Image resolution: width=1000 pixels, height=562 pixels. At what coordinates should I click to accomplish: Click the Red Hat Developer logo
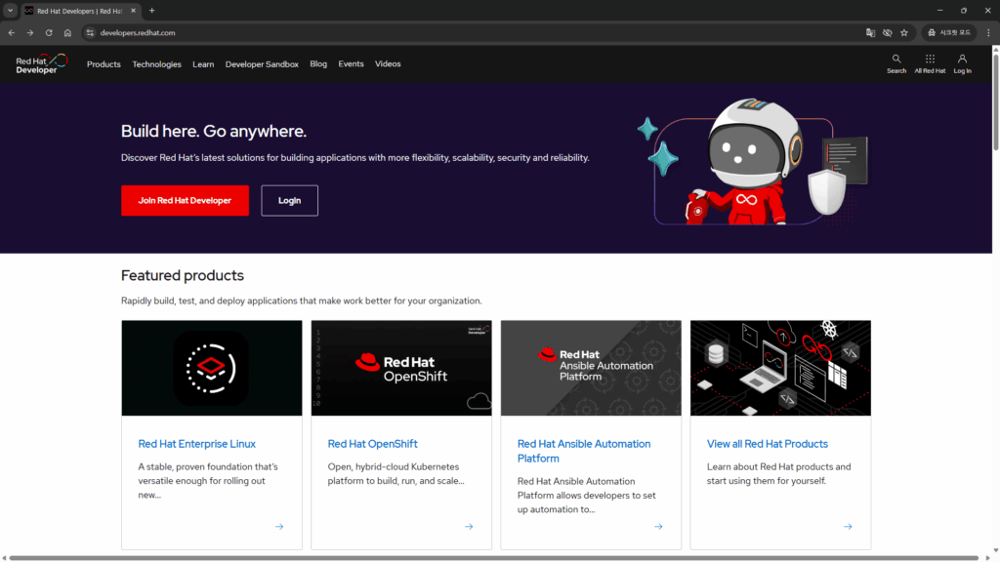[41, 64]
